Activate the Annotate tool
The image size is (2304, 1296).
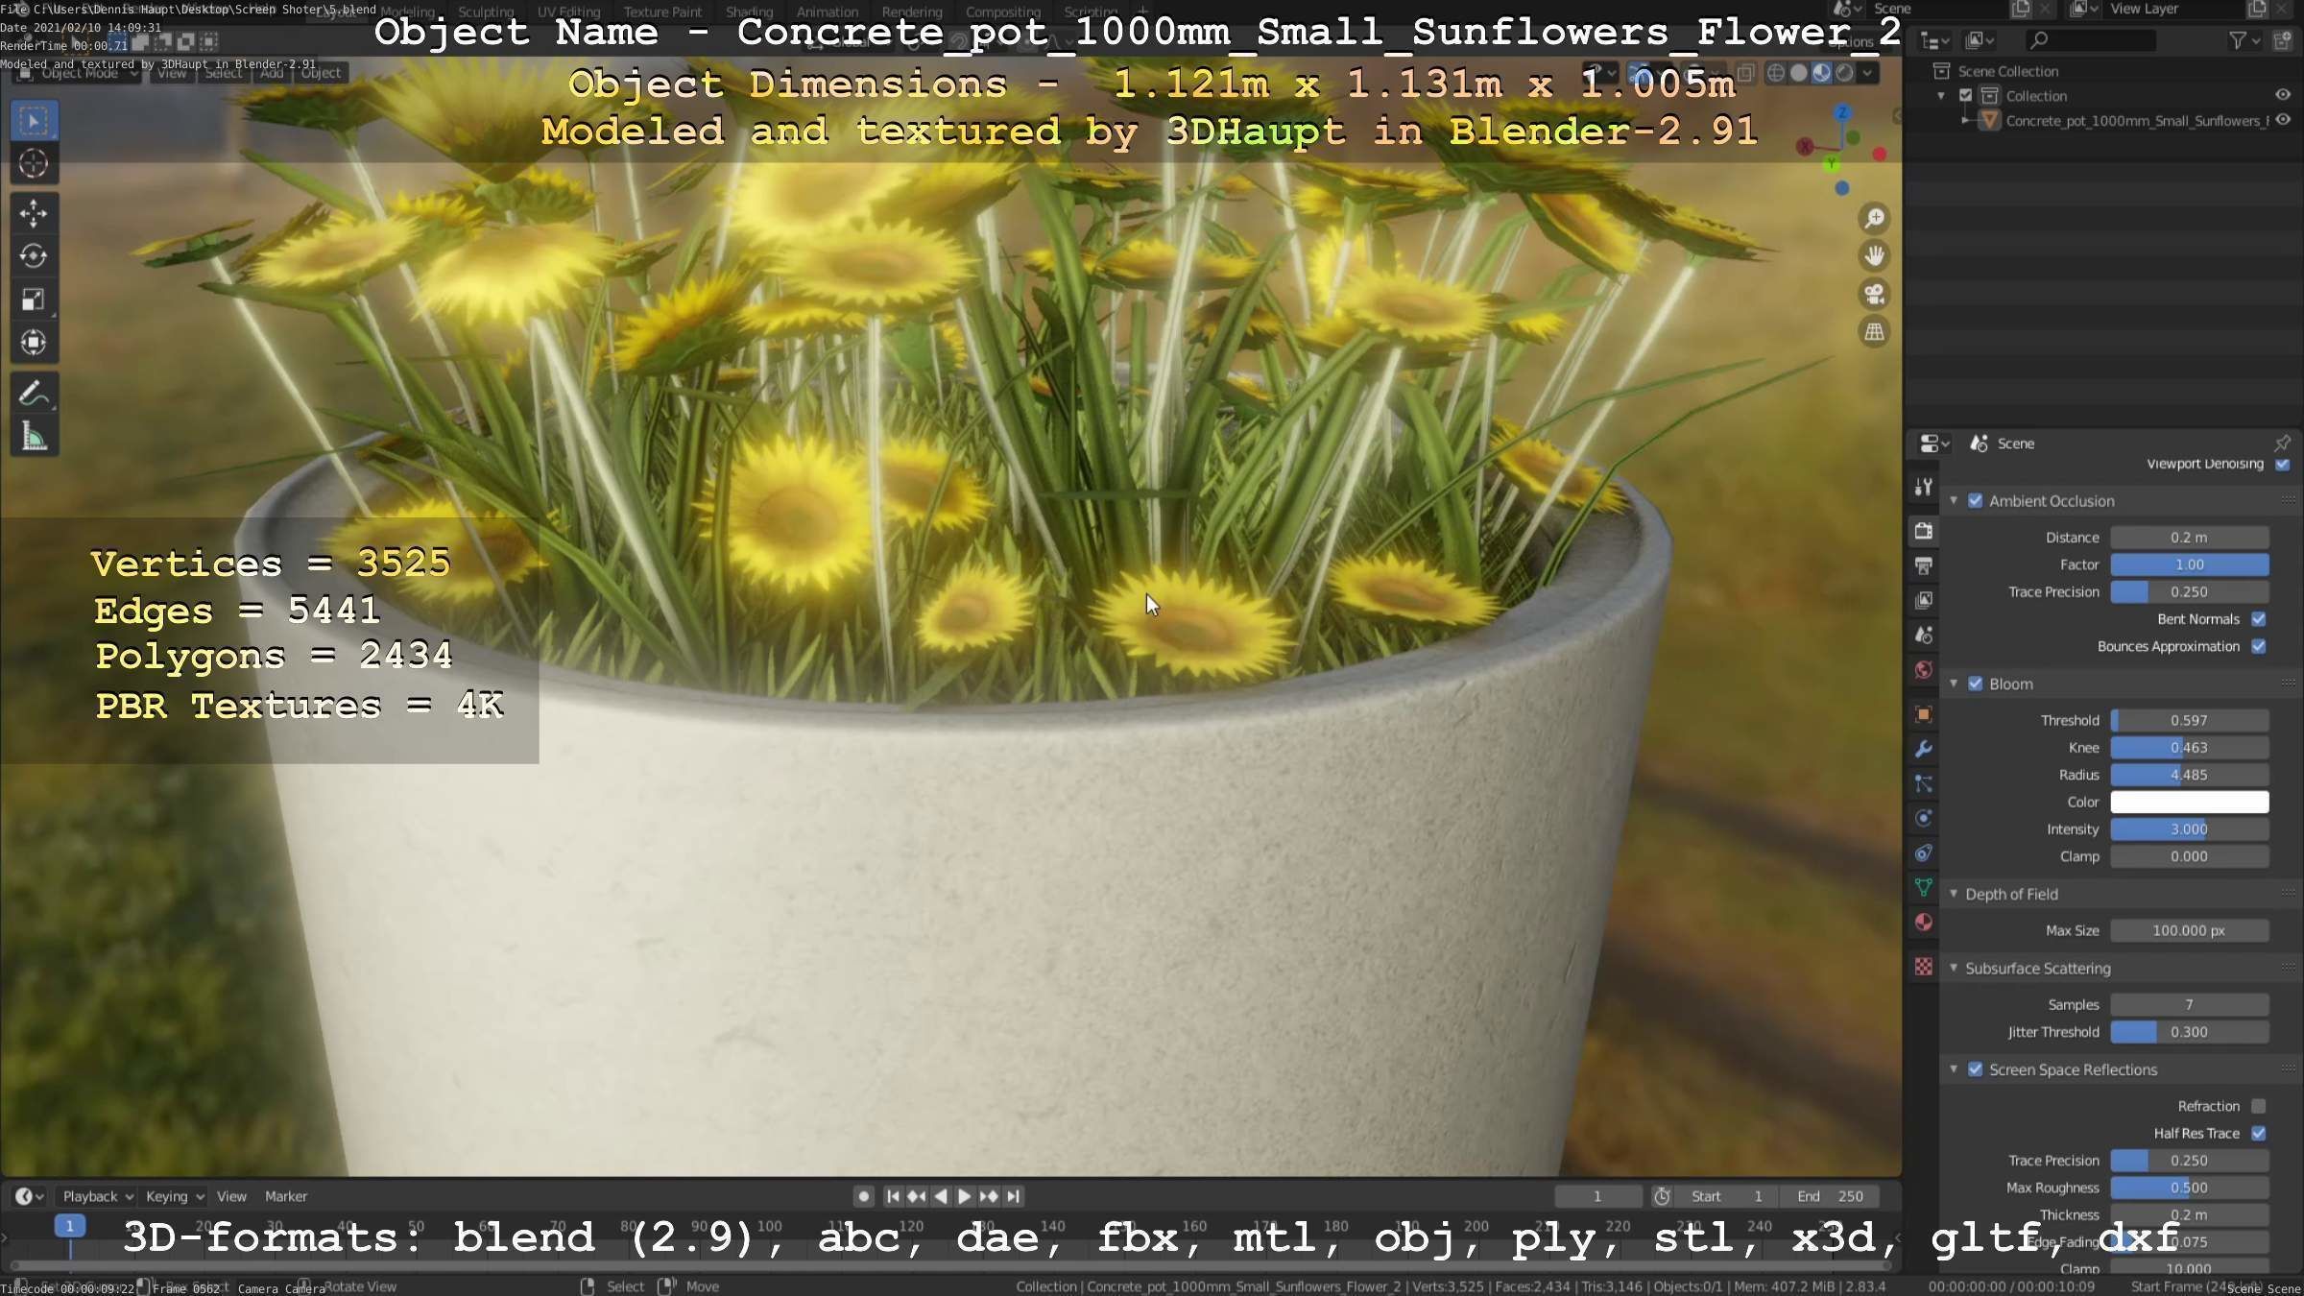tap(34, 394)
